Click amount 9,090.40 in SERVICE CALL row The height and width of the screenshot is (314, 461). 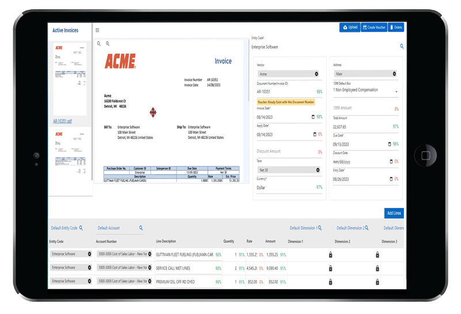point(272,268)
